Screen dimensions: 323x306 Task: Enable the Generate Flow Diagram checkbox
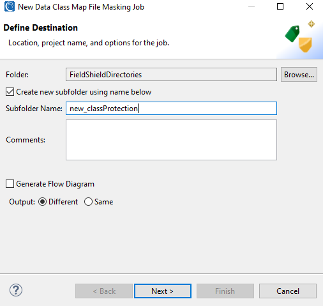pyautogui.click(x=10, y=184)
